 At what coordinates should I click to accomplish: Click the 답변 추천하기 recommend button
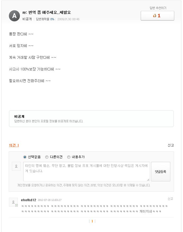(157, 16)
